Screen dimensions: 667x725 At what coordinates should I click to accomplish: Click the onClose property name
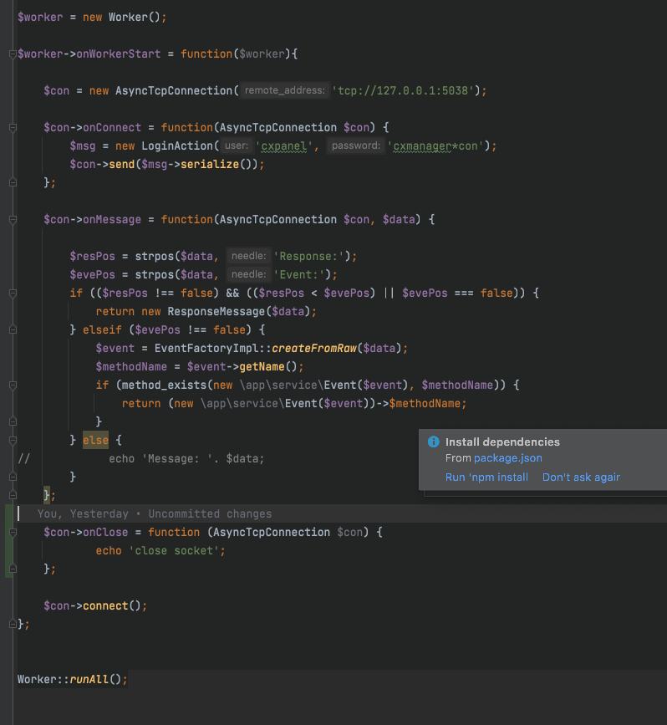pyautogui.click(x=105, y=533)
